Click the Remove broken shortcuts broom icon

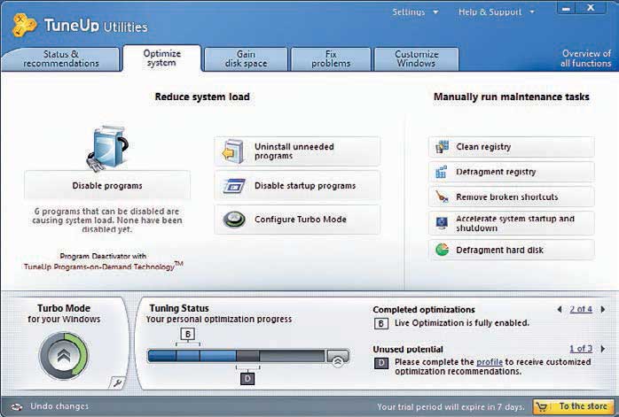[442, 197]
